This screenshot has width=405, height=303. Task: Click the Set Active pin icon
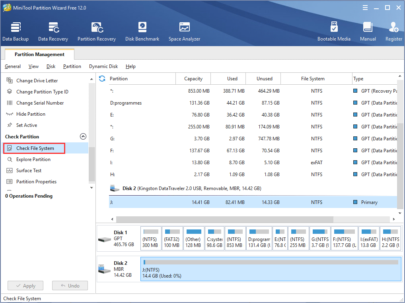(x=10, y=125)
